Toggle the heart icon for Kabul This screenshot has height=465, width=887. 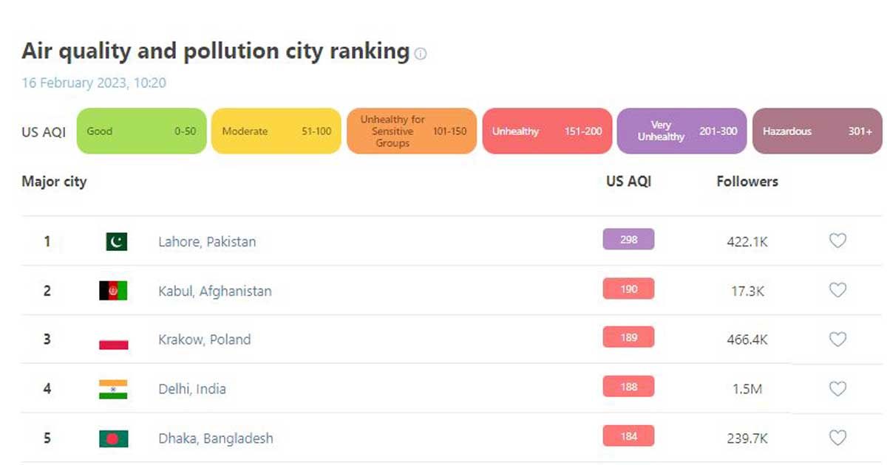click(x=837, y=290)
